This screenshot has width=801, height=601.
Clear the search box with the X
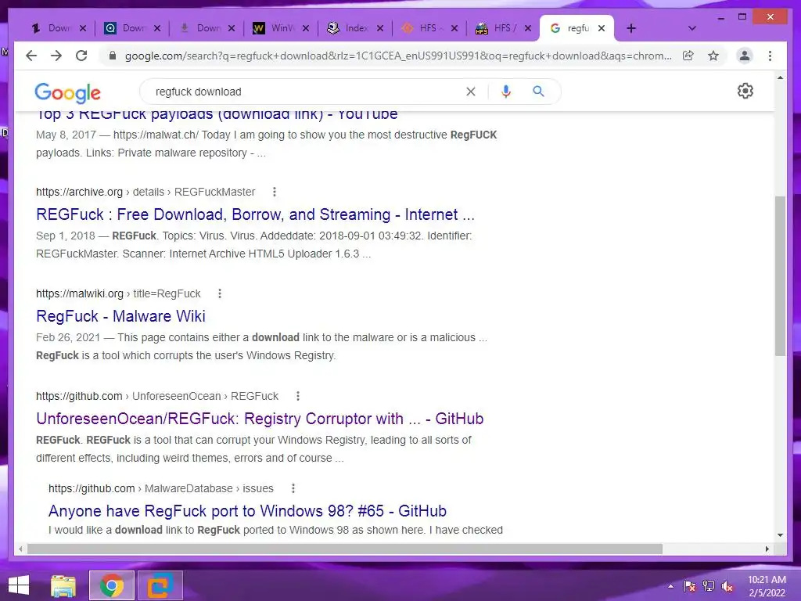pos(470,92)
